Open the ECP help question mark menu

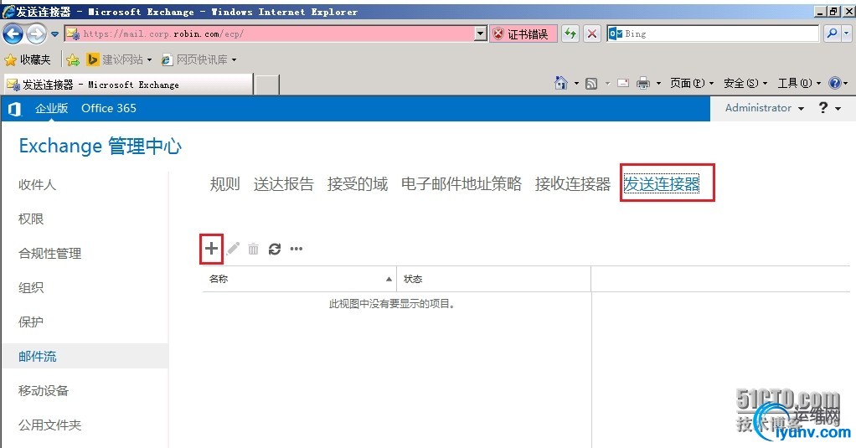(829, 108)
